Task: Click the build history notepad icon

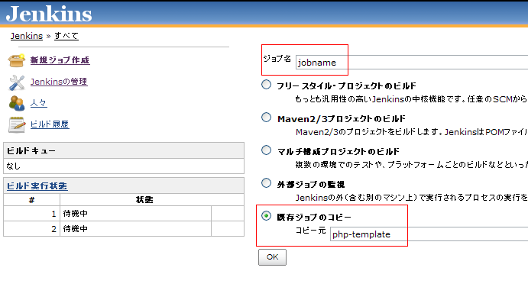Action: [17, 124]
